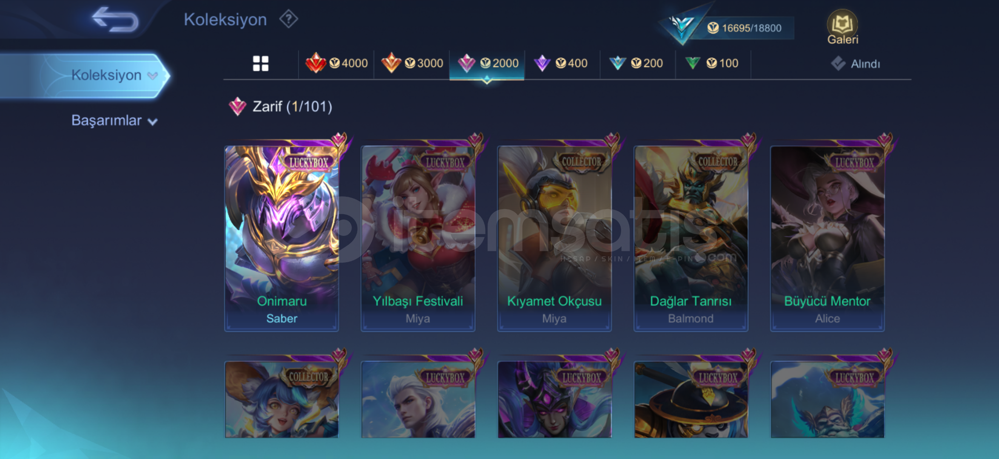
Task: Select the red 4000 points gem tier
Action: (x=336, y=63)
